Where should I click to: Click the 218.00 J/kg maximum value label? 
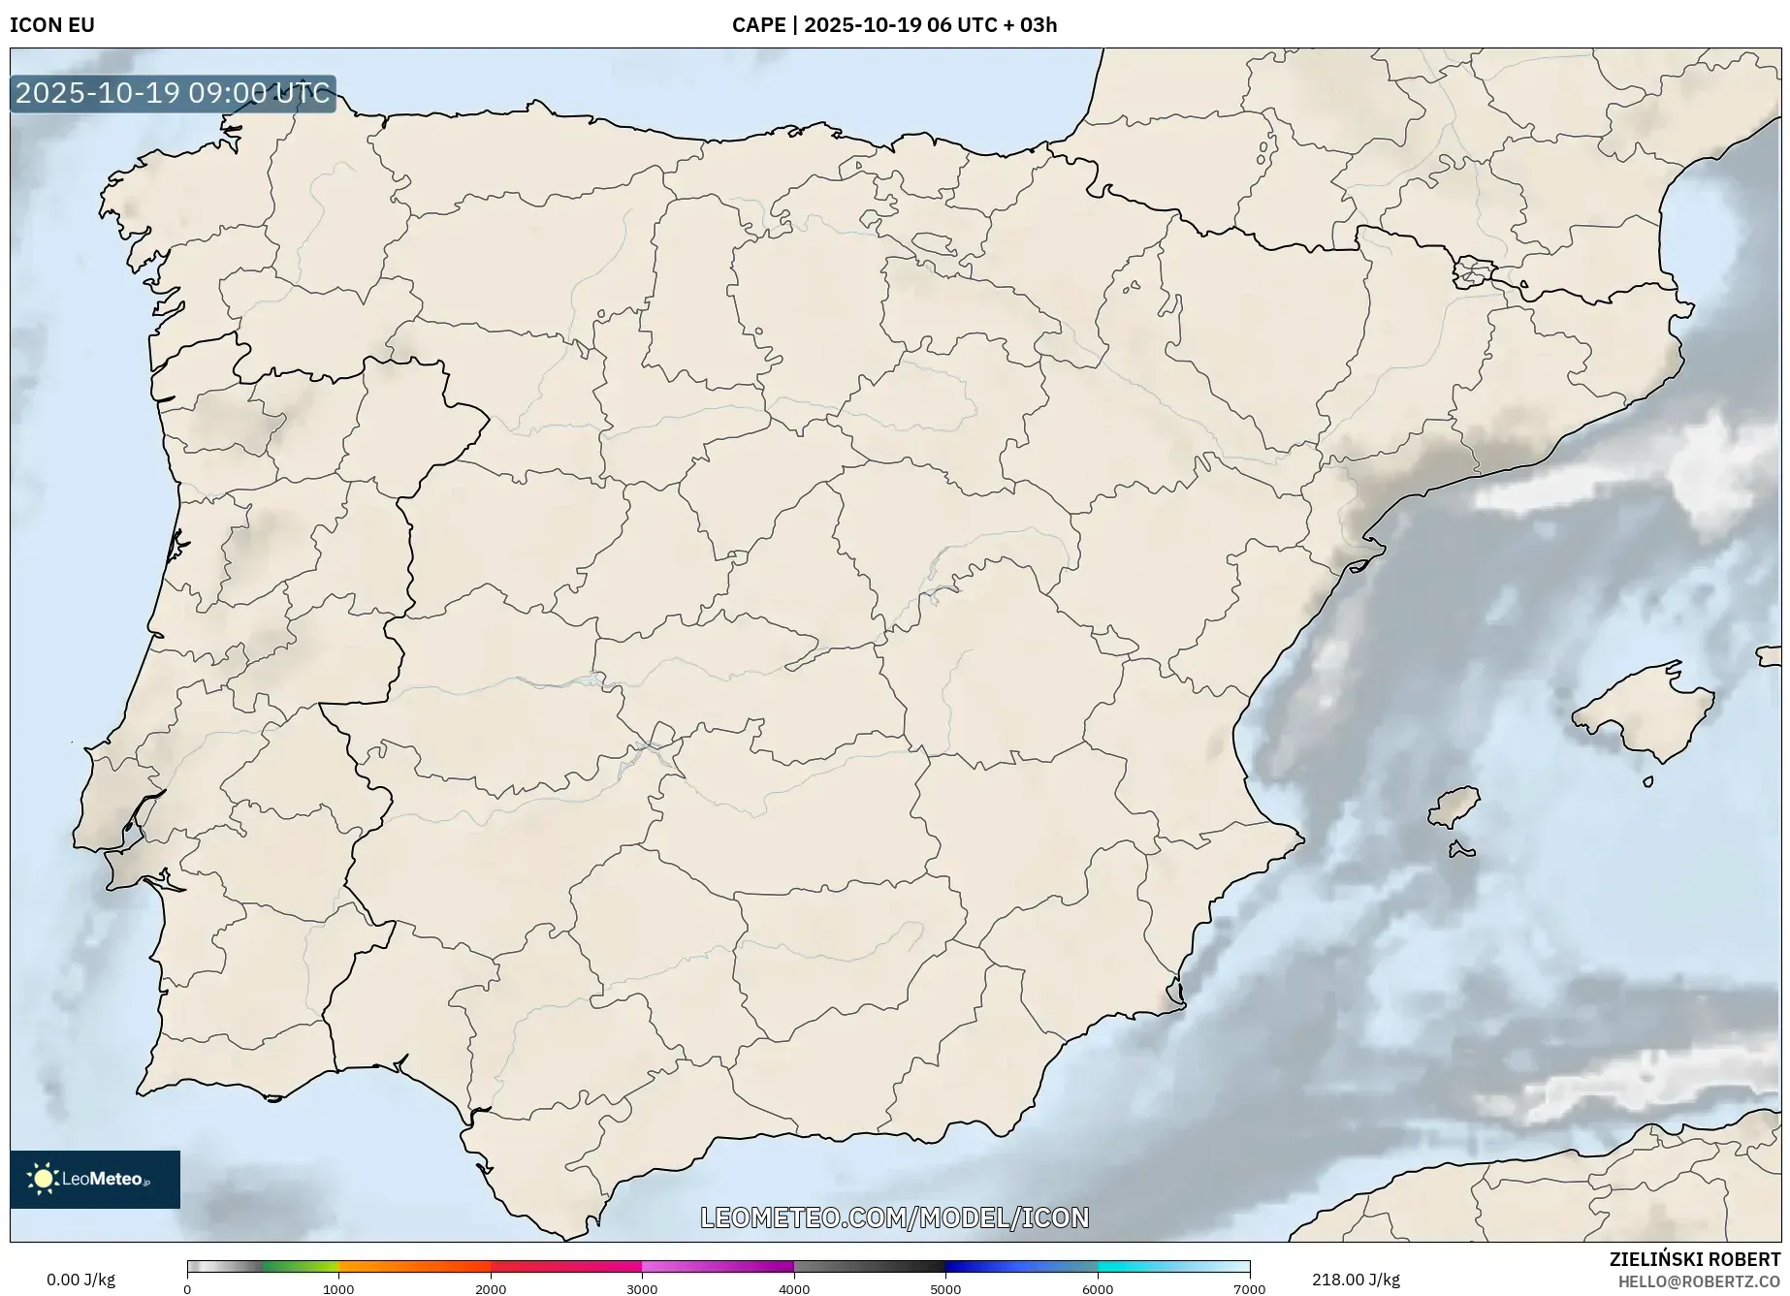[1356, 1280]
